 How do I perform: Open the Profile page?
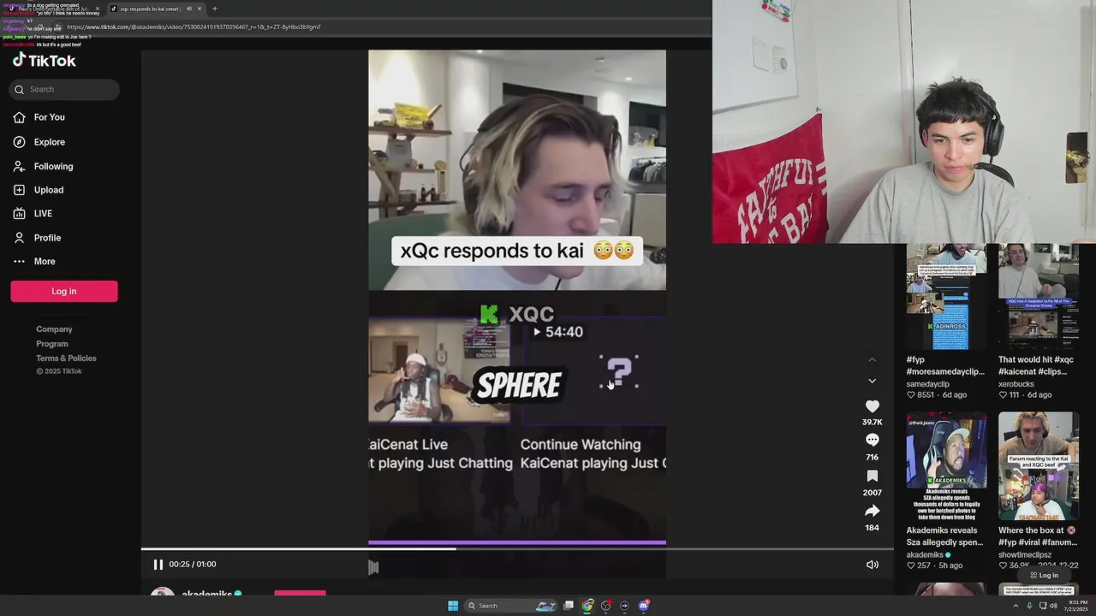coord(37,238)
